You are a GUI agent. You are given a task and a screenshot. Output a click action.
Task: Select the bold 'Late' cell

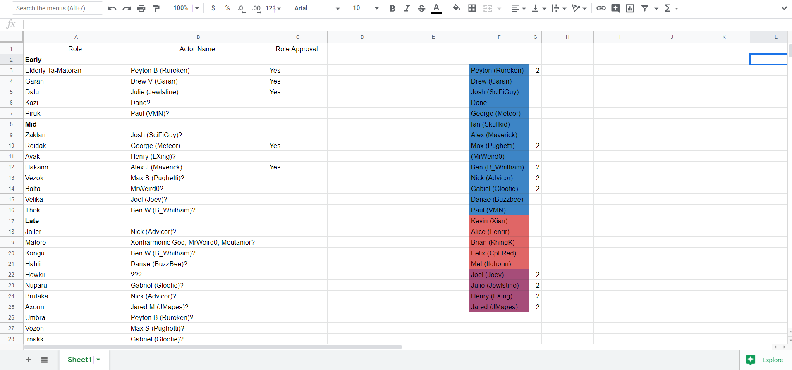(76, 221)
